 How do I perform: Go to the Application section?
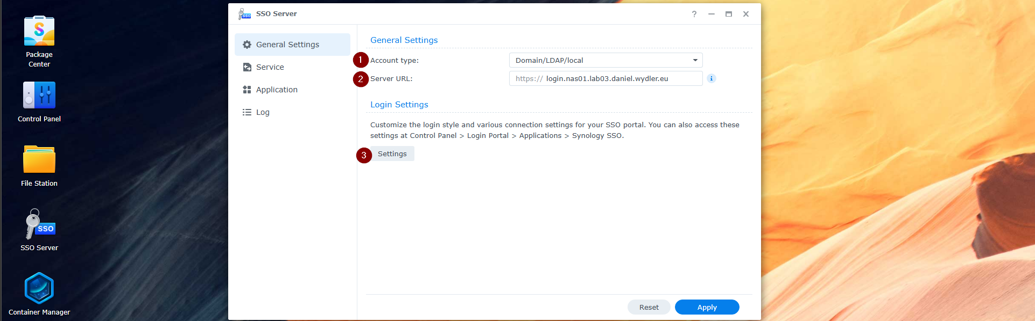pyautogui.click(x=277, y=90)
